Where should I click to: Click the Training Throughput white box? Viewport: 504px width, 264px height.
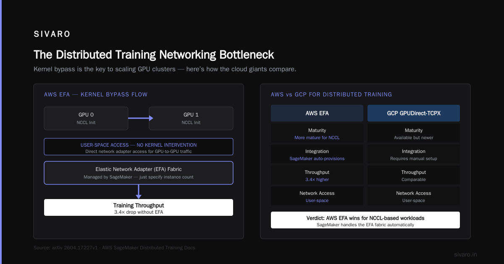click(x=139, y=207)
